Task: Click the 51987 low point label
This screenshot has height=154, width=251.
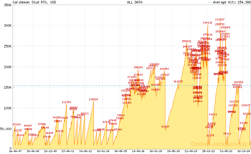Action: [x=165, y=126]
